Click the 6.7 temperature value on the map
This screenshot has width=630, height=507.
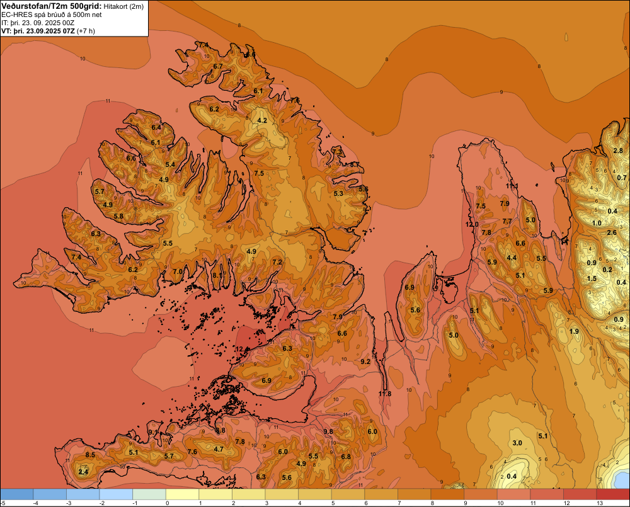point(218,66)
